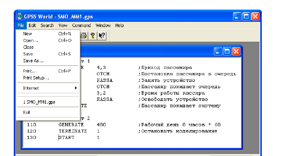286x156 pixels.
Task: Maximize the GPSS World main window
Action: coord(246,17)
